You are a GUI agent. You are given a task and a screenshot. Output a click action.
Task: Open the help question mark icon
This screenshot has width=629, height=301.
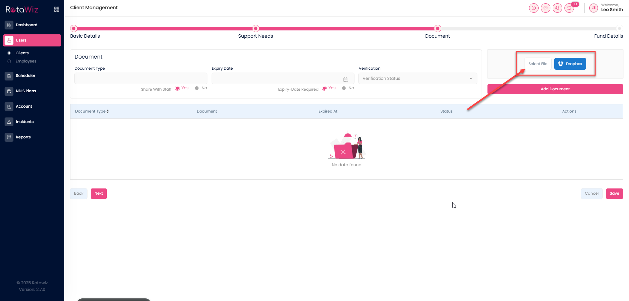[534, 8]
